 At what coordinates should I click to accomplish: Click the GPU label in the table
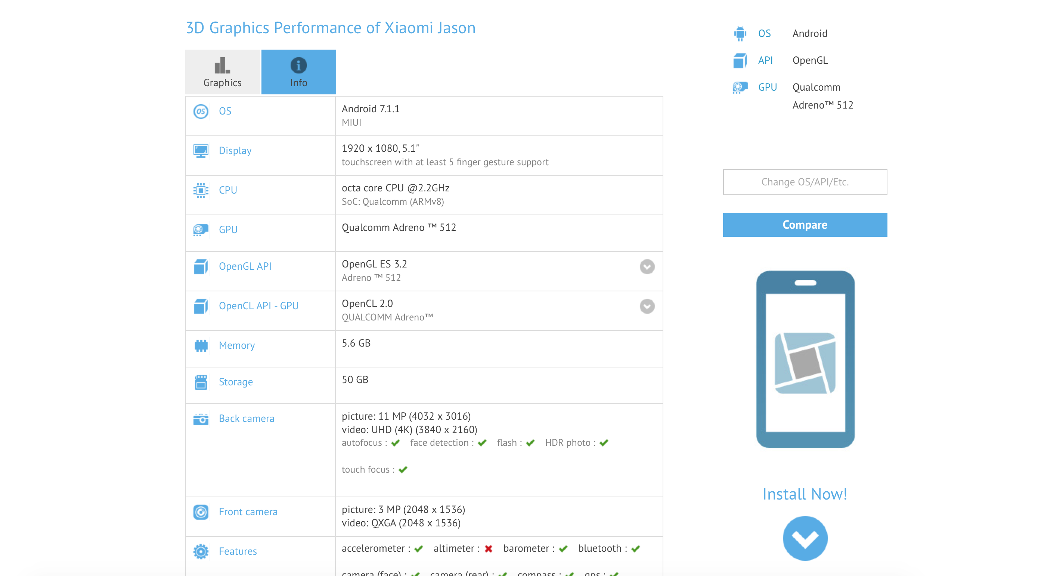228,230
